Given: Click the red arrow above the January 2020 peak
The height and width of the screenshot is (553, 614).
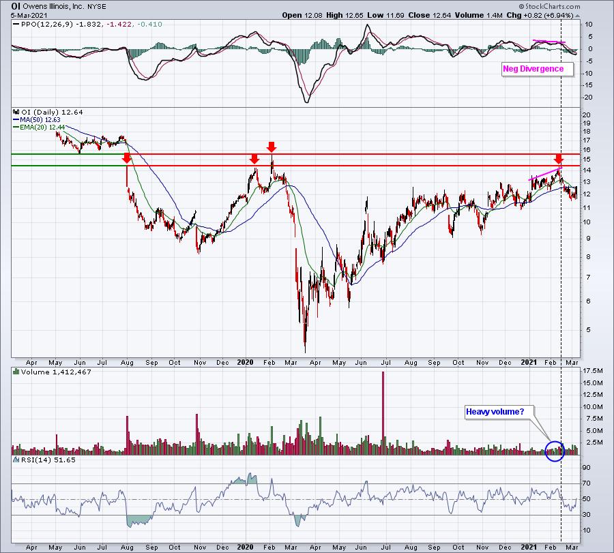Looking at the screenshot, I should tap(254, 159).
